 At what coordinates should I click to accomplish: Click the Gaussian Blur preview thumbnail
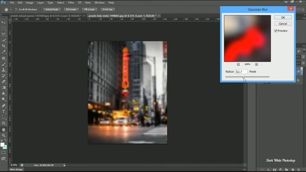tap(247, 38)
